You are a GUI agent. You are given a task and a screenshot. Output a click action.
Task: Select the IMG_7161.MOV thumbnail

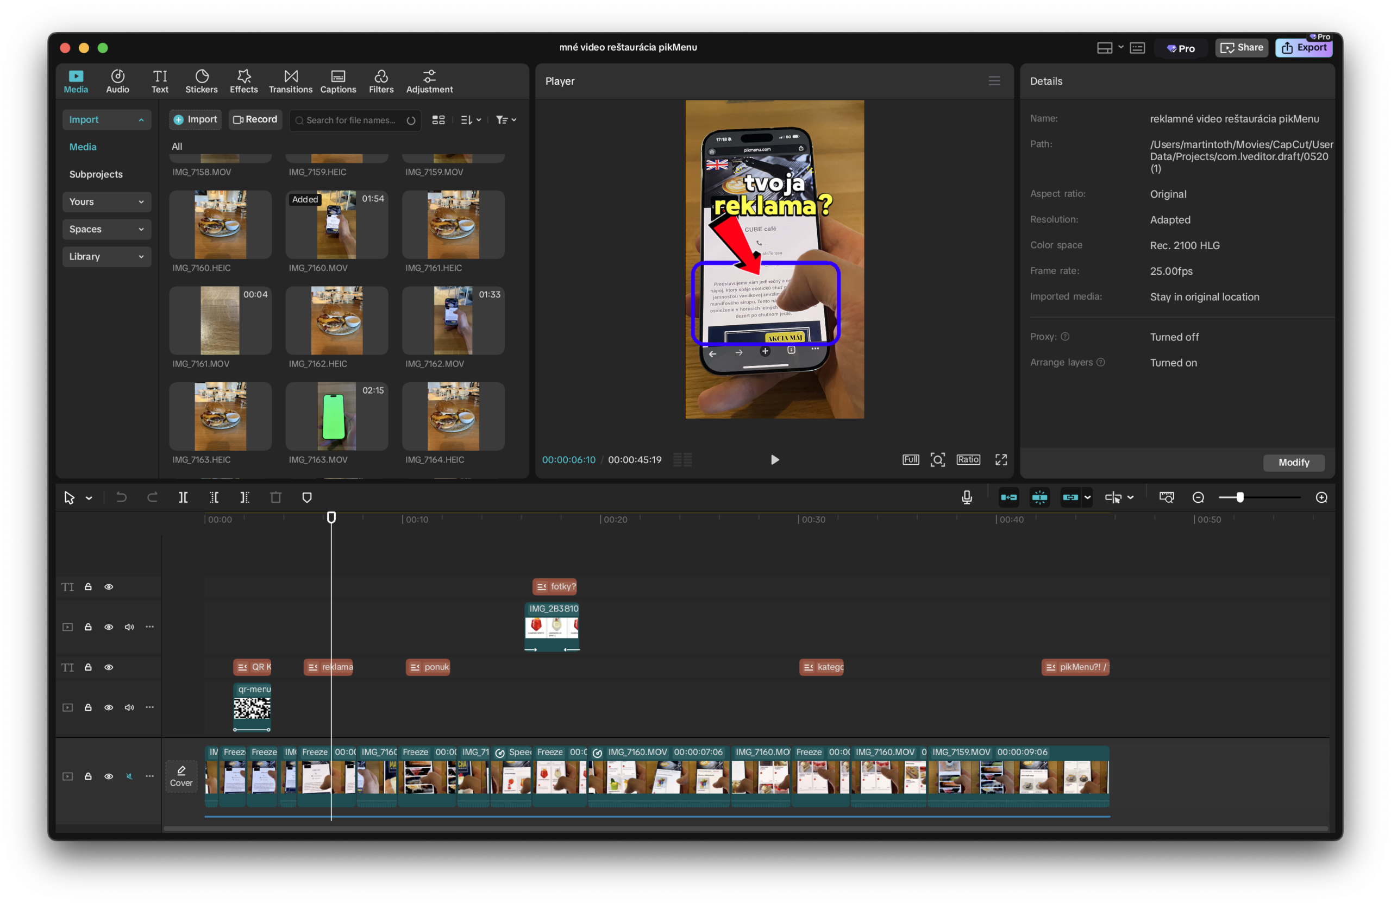220,320
